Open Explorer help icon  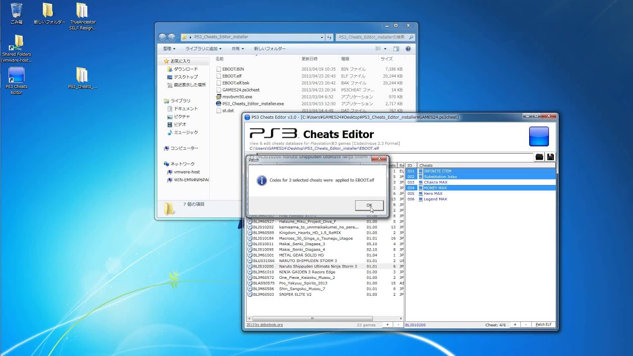pos(408,49)
